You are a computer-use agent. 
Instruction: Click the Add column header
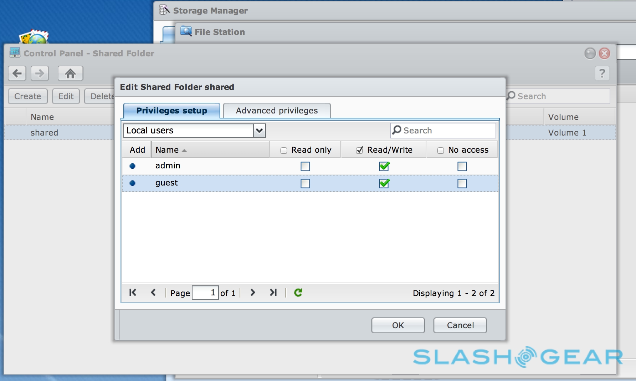click(x=137, y=150)
